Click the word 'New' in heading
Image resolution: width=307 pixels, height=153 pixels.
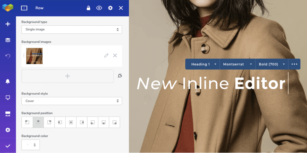(x=157, y=84)
